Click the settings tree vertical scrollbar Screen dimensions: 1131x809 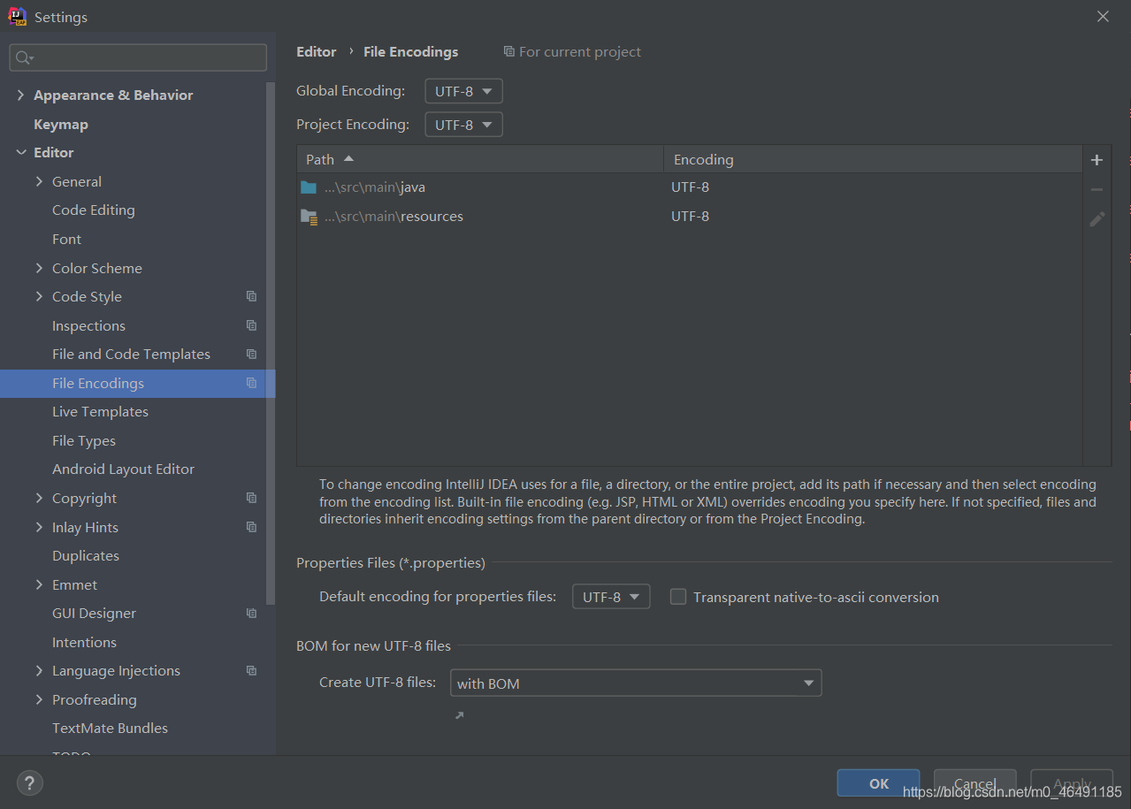tap(271, 343)
